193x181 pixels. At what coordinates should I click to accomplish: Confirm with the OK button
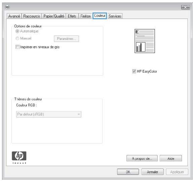click(x=128, y=172)
